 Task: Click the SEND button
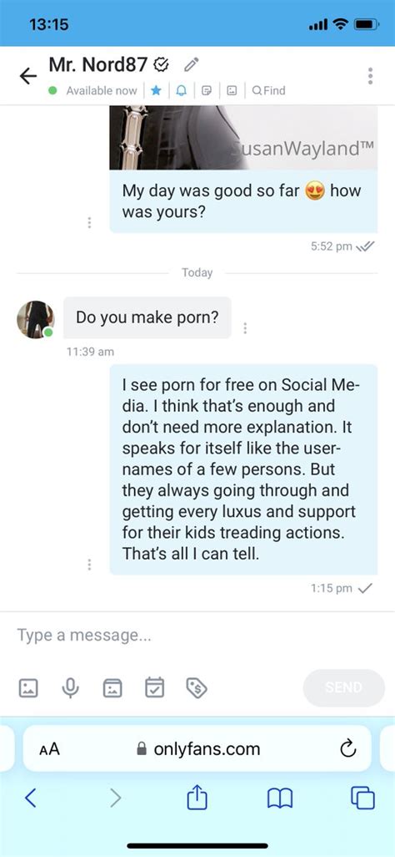point(343,687)
